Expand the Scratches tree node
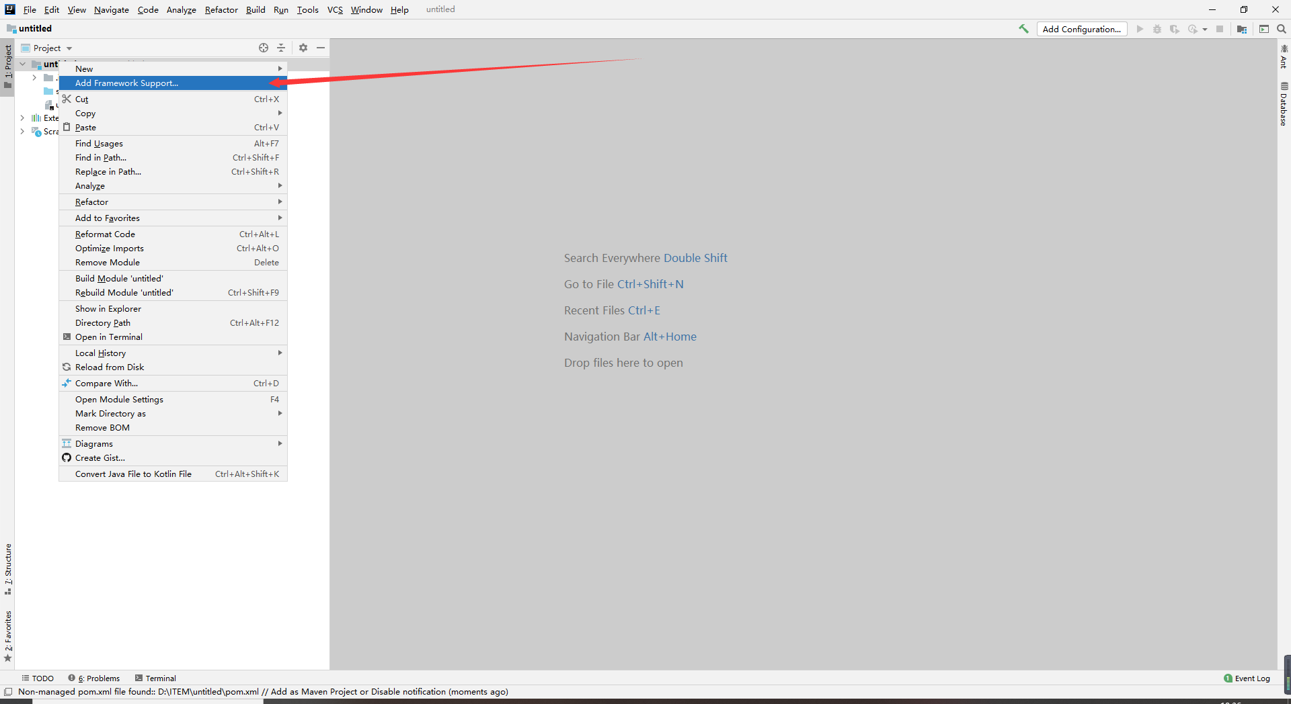Image resolution: width=1291 pixels, height=704 pixels. pyautogui.click(x=22, y=132)
